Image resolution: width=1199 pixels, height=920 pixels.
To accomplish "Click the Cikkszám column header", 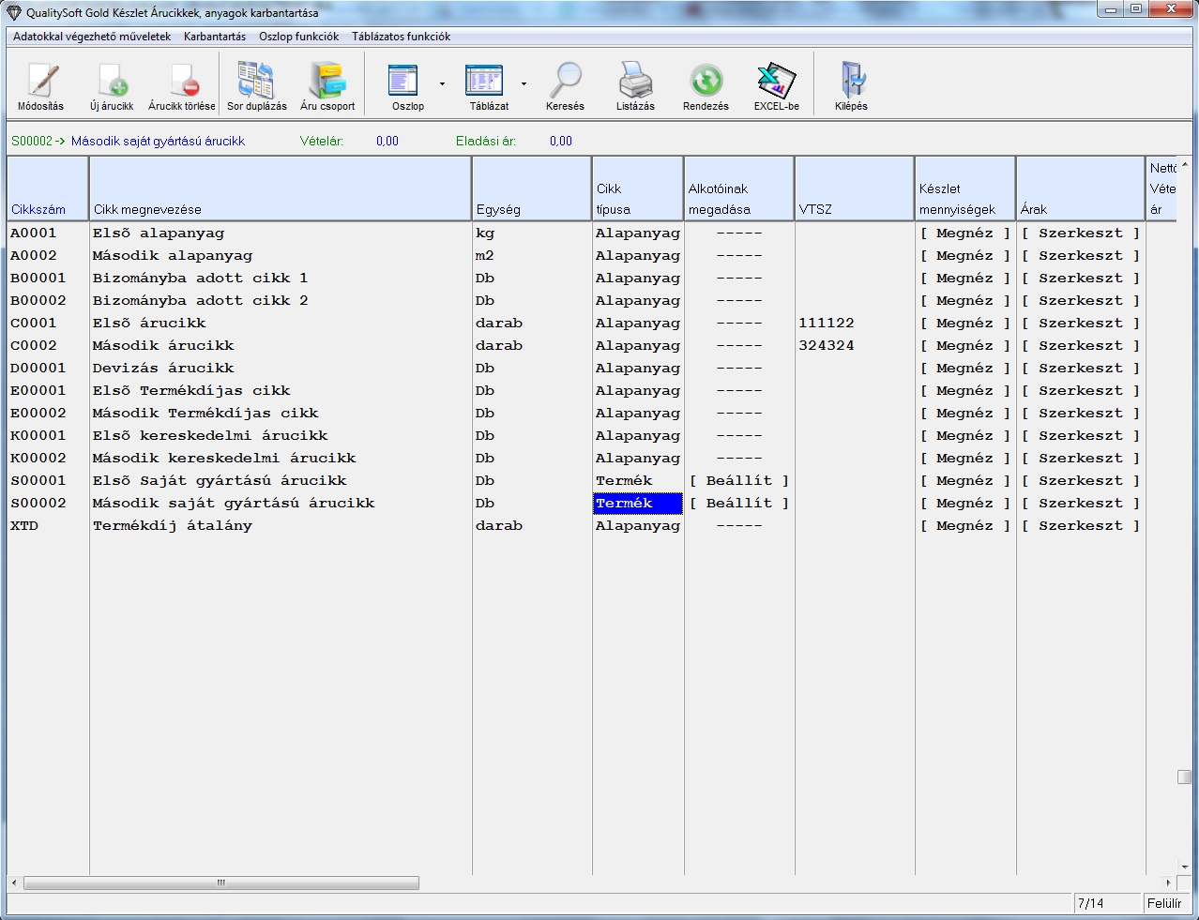I will [38, 209].
